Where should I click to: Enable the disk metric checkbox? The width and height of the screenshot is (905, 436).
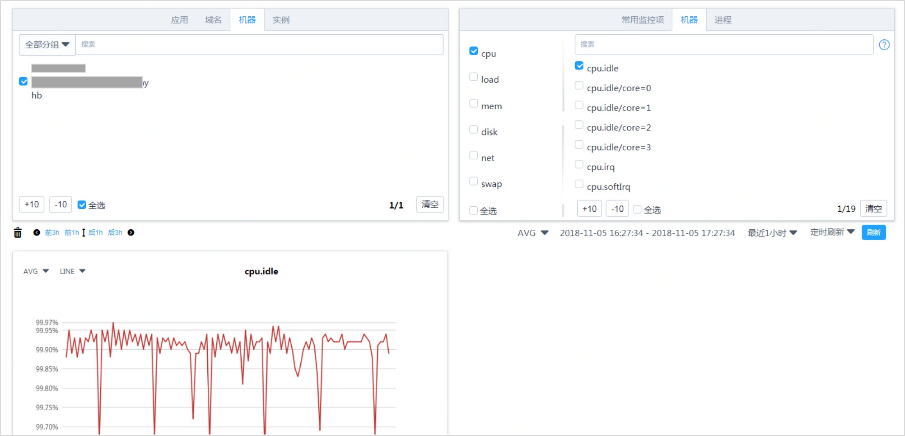[473, 129]
